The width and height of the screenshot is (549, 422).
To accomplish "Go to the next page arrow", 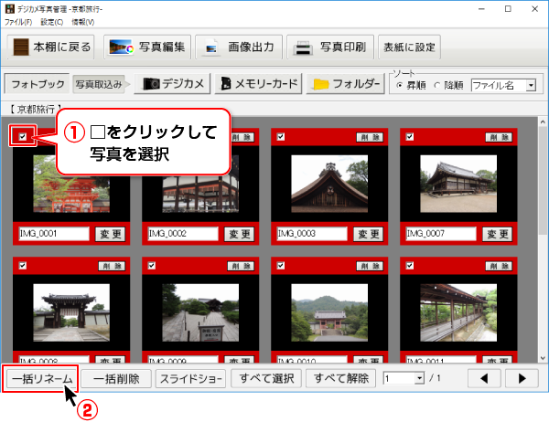I will click(x=522, y=377).
